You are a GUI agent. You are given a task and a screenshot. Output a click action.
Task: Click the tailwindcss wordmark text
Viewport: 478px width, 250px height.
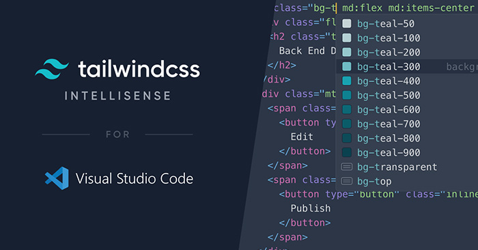pyautogui.click(x=139, y=69)
